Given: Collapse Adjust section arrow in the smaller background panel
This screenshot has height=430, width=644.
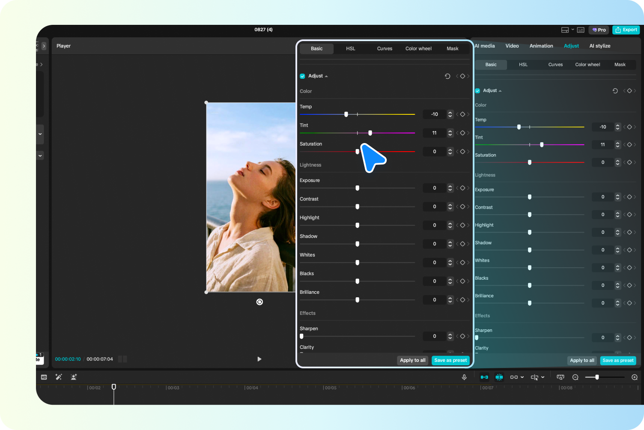Looking at the screenshot, I should (x=500, y=91).
